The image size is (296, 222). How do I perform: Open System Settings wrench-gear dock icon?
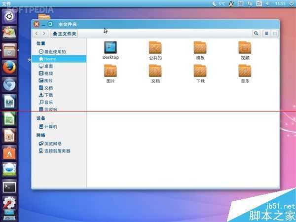coord(9,202)
